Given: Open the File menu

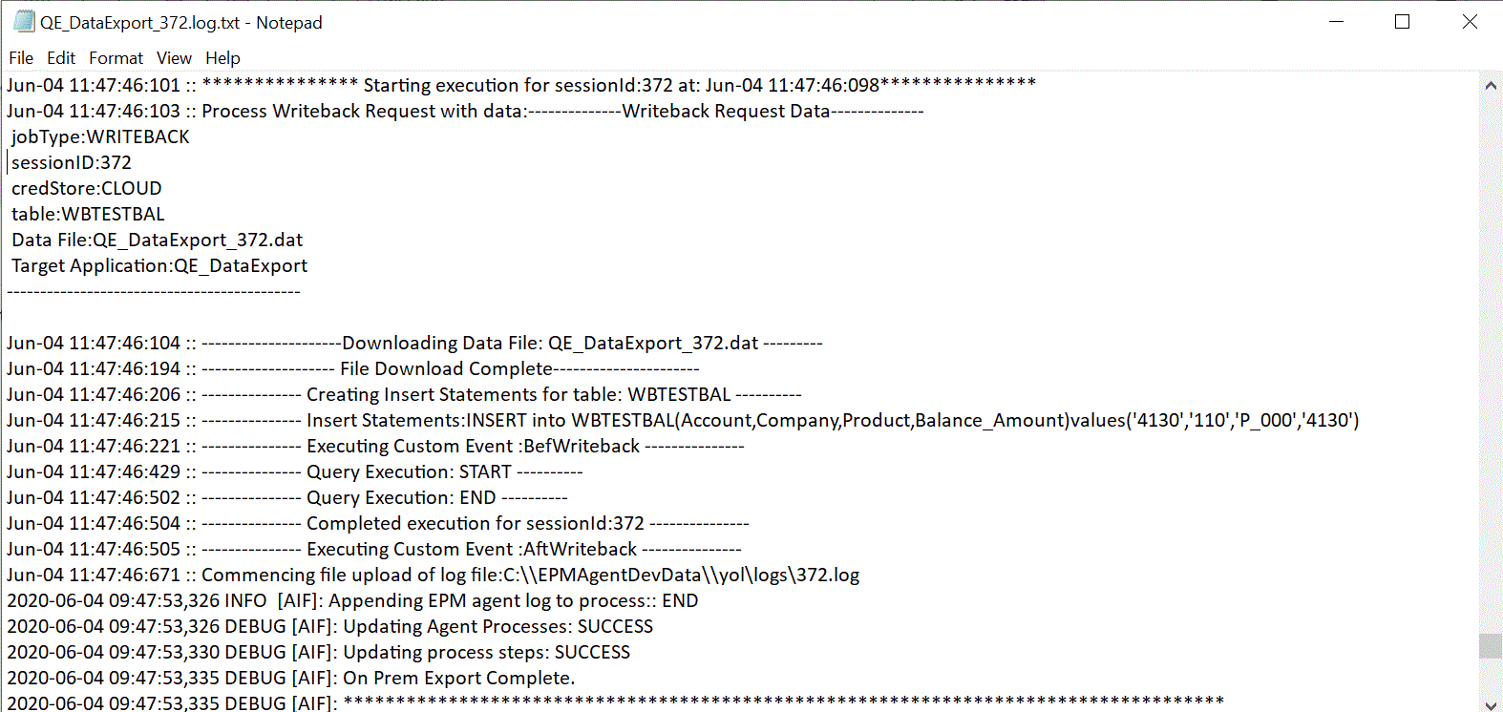Looking at the screenshot, I should pos(20,58).
